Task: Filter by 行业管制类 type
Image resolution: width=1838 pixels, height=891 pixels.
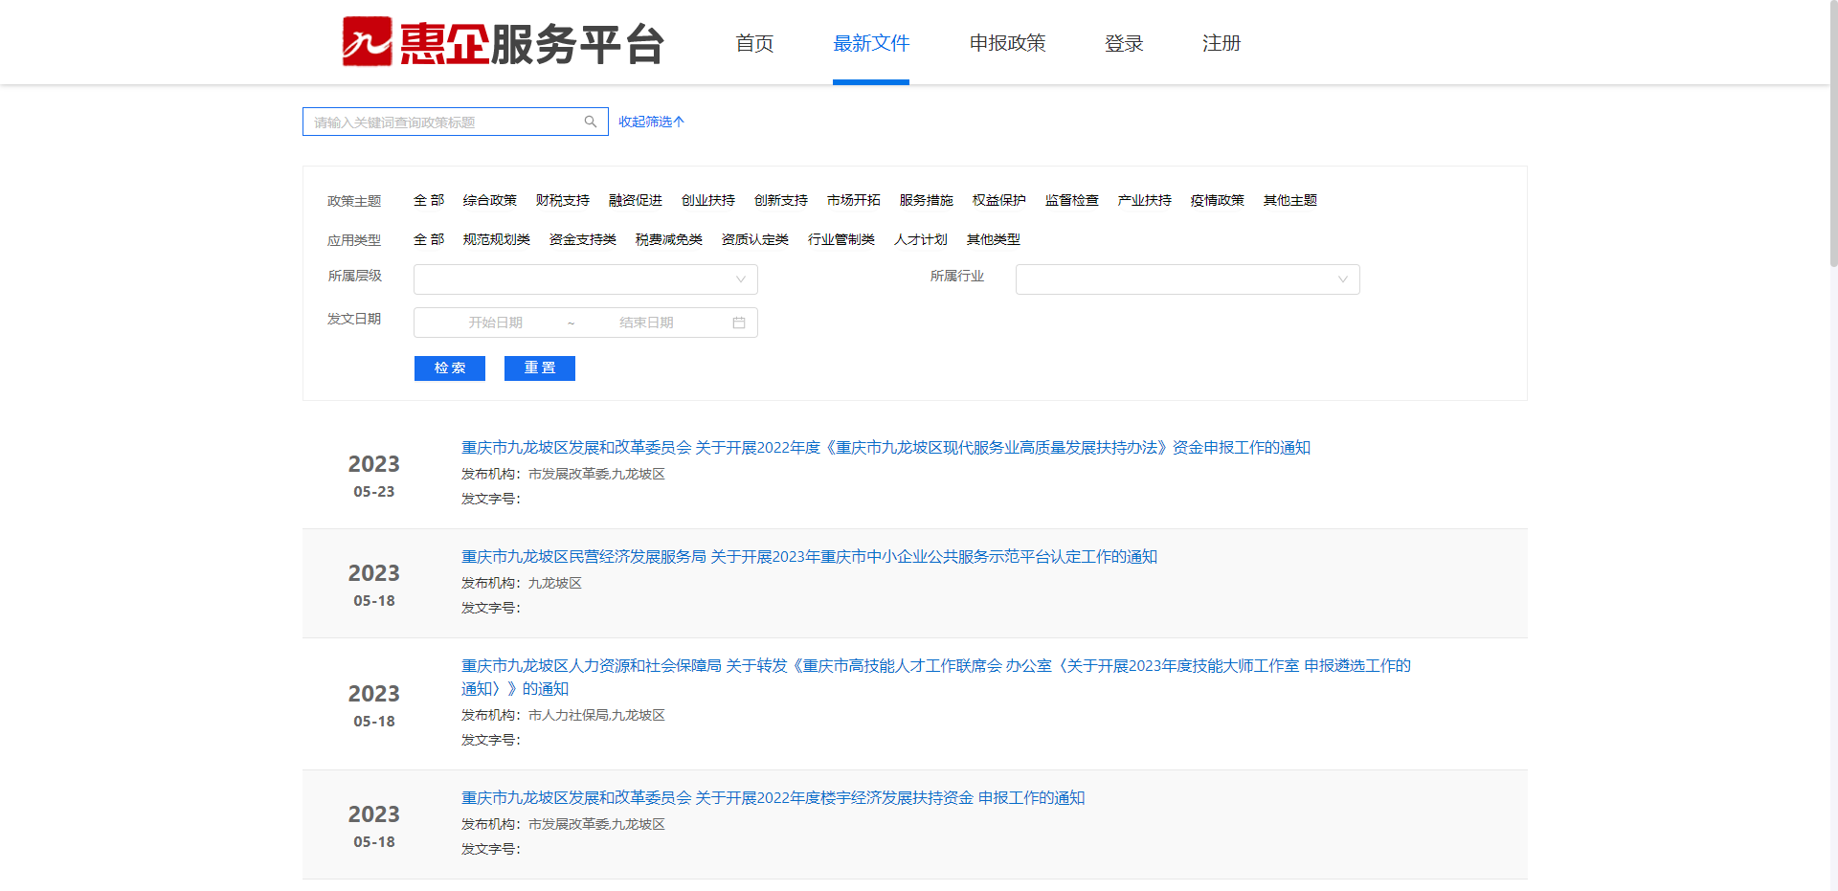Action: click(841, 239)
